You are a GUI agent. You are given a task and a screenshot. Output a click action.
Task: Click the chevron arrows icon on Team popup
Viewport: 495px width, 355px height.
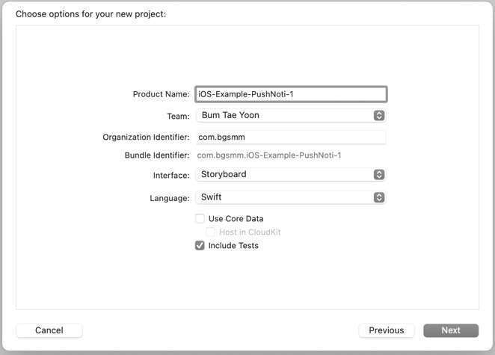pyautogui.click(x=379, y=116)
